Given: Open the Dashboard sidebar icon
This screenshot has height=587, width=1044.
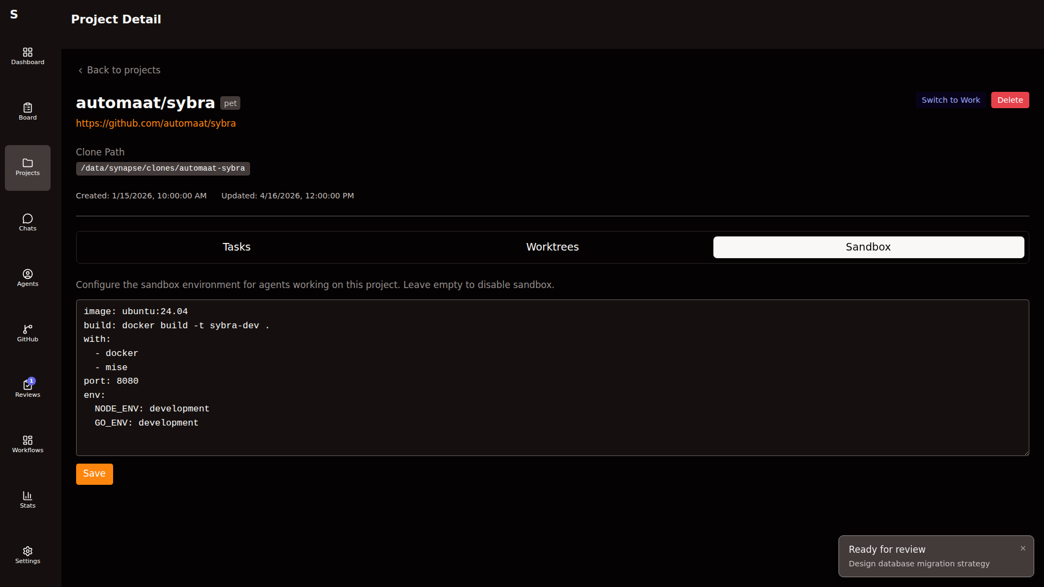Looking at the screenshot, I should click(28, 56).
